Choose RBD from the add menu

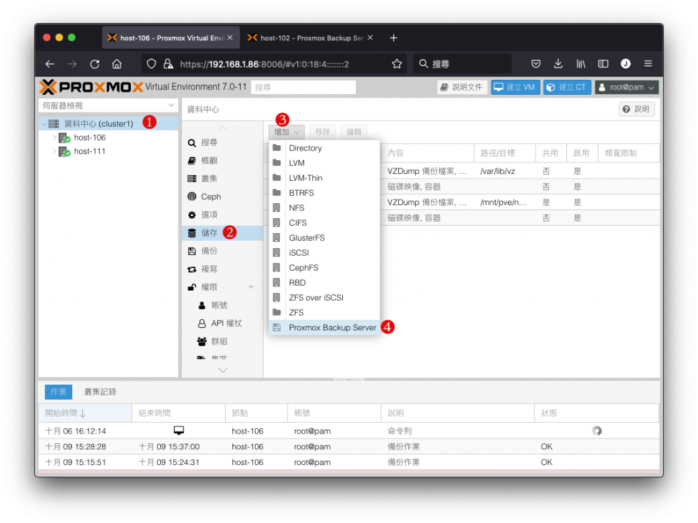coord(324,283)
